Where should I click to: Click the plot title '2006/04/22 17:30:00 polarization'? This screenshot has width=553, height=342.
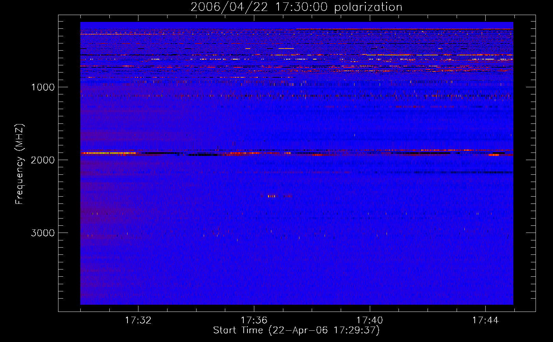[296, 7]
